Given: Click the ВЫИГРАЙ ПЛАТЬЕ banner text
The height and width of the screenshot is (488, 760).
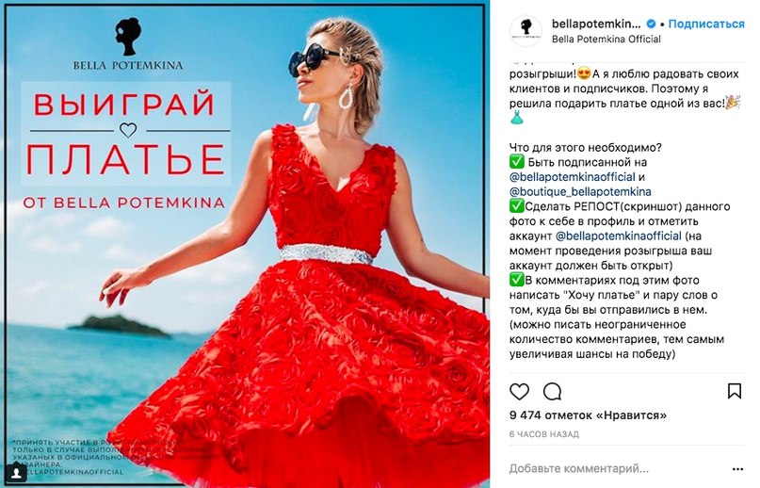Looking at the screenshot, I should [x=126, y=134].
